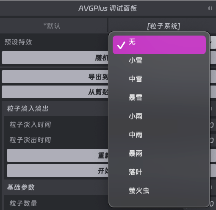Switch to the *默认 tab
Screen dimensions: 216x210
(x=52, y=26)
